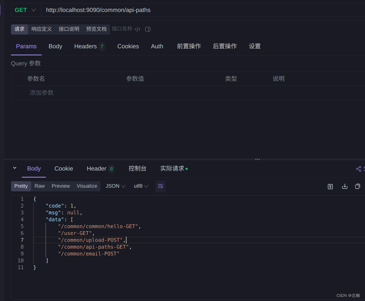
Task: Click the share response icon
Action: point(359,169)
